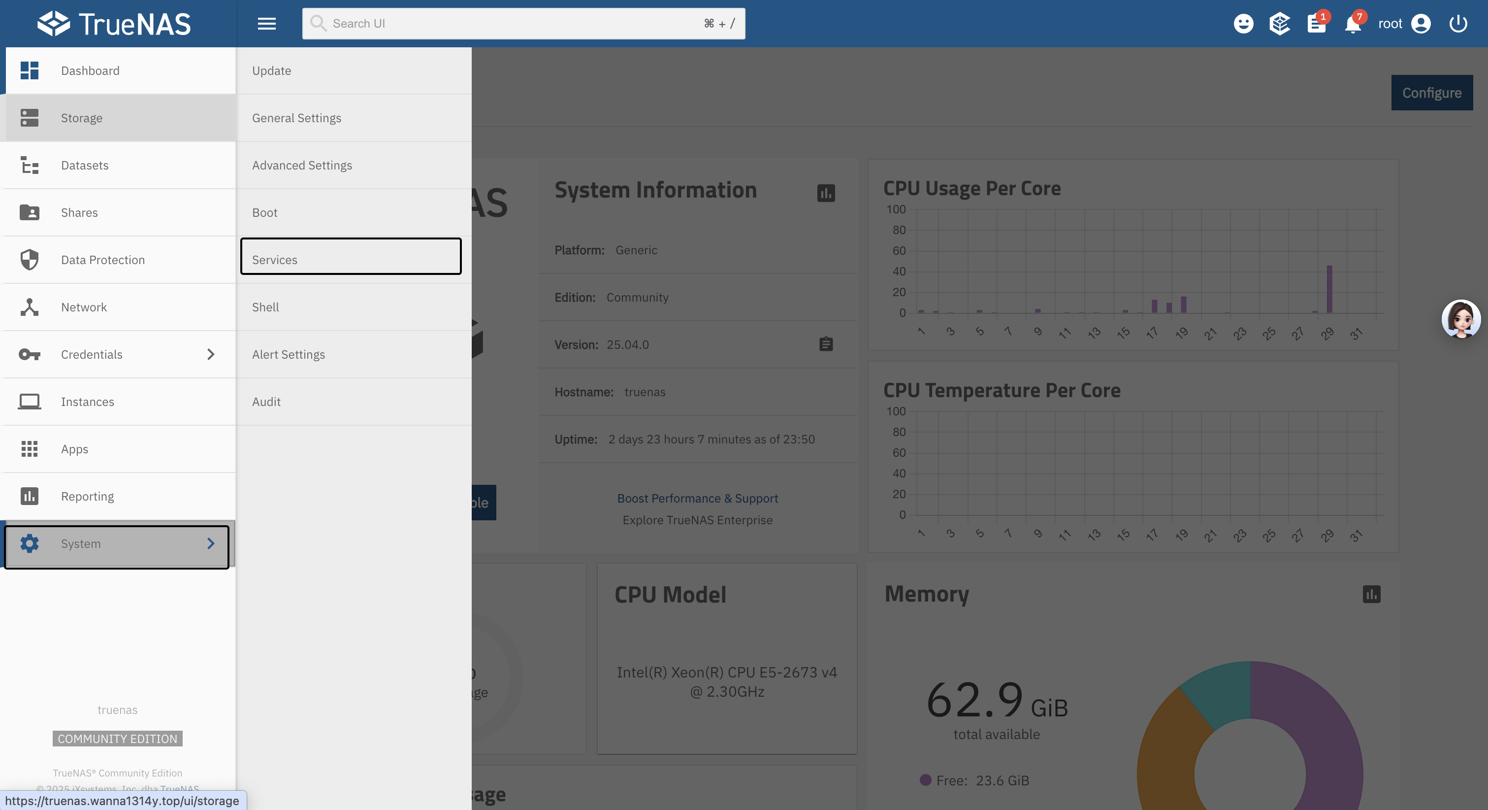Open the TrueCommand status icon
Viewport: 1488px width, 810px height.
1279,24
